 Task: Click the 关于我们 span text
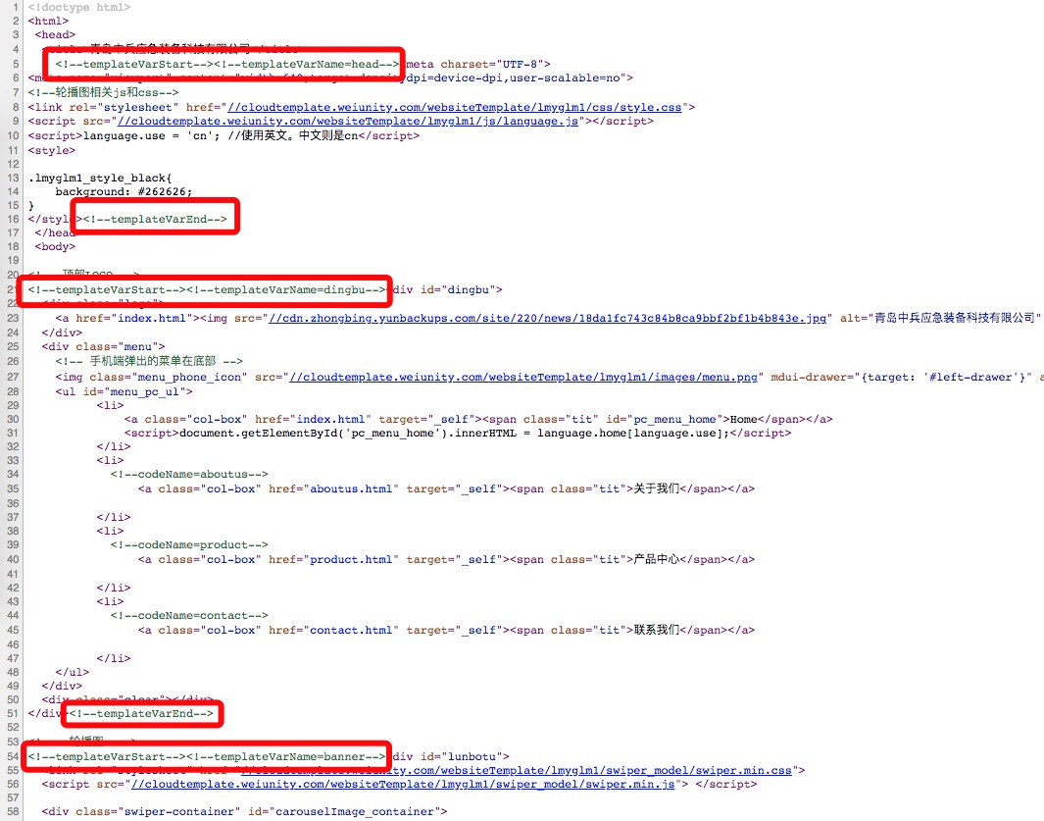tap(657, 489)
